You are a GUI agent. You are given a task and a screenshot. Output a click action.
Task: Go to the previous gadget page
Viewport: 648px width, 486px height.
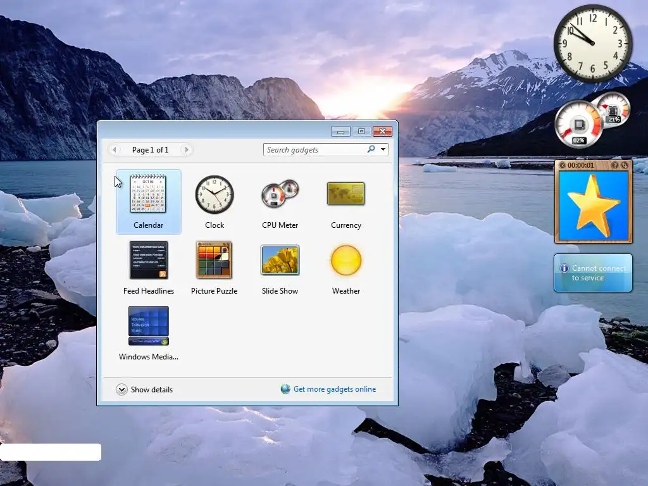tap(115, 149)
